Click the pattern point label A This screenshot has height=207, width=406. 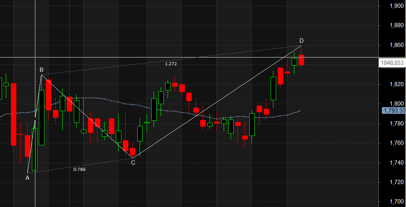[28, 178]
